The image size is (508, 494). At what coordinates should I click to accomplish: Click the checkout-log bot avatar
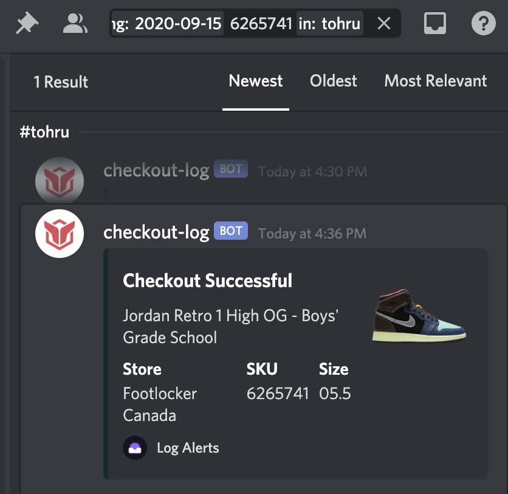click(59, 233)
